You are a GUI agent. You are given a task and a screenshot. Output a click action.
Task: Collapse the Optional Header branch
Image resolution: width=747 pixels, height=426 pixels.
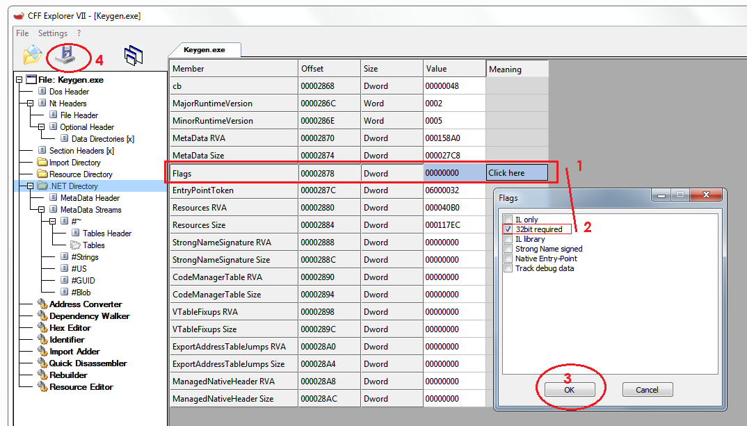[x=41, y=127]
